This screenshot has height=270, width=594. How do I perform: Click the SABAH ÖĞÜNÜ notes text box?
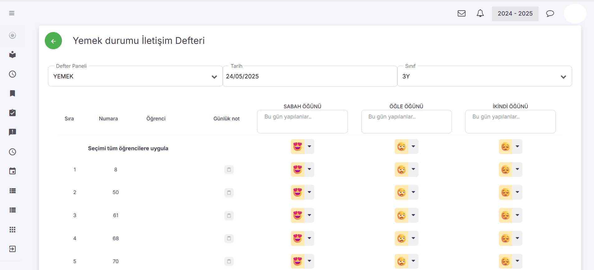[302, 122]
